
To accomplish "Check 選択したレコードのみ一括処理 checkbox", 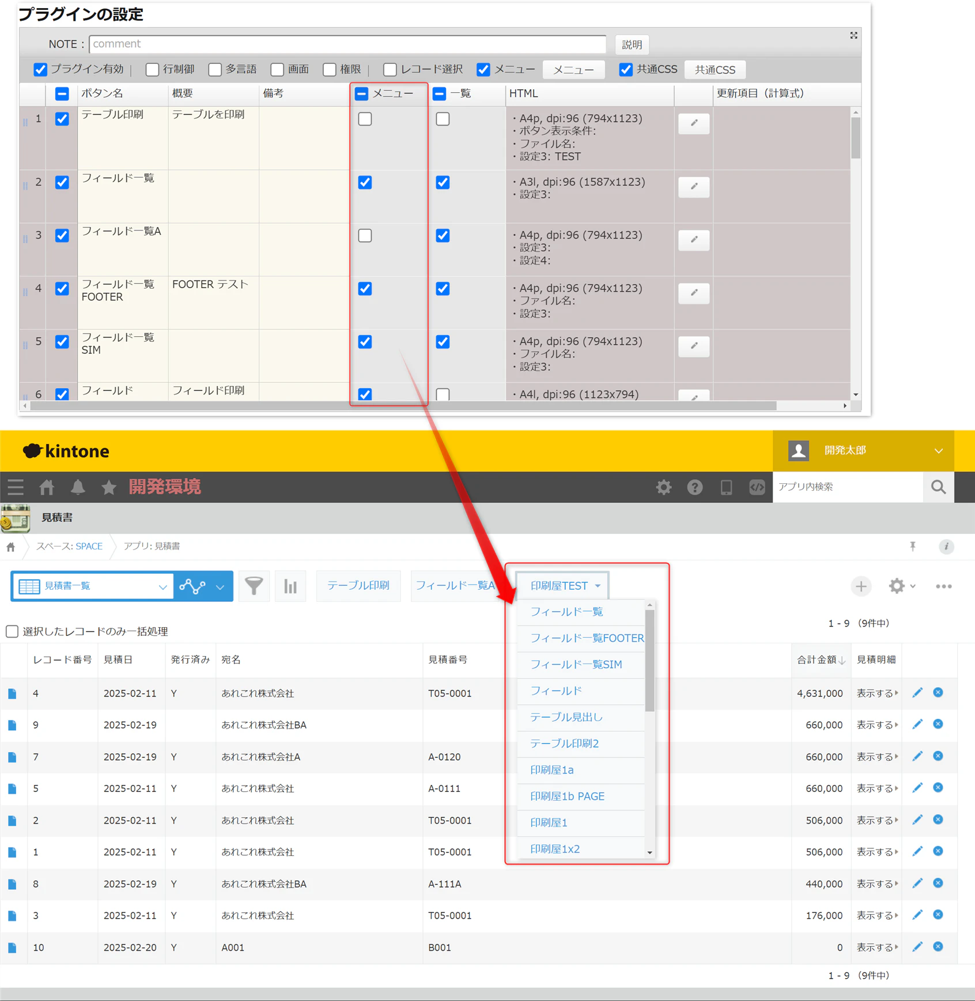I will [12, 631].
